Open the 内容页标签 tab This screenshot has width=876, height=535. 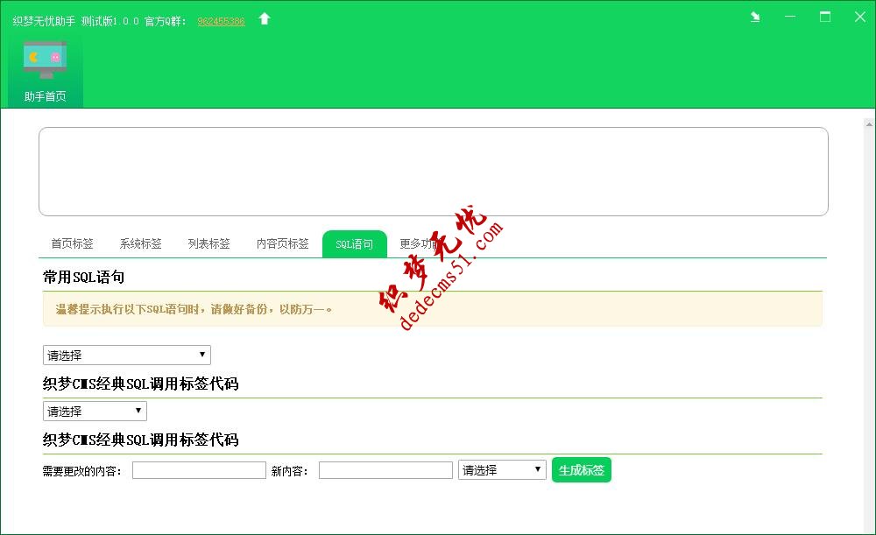(x=281, y=243)
